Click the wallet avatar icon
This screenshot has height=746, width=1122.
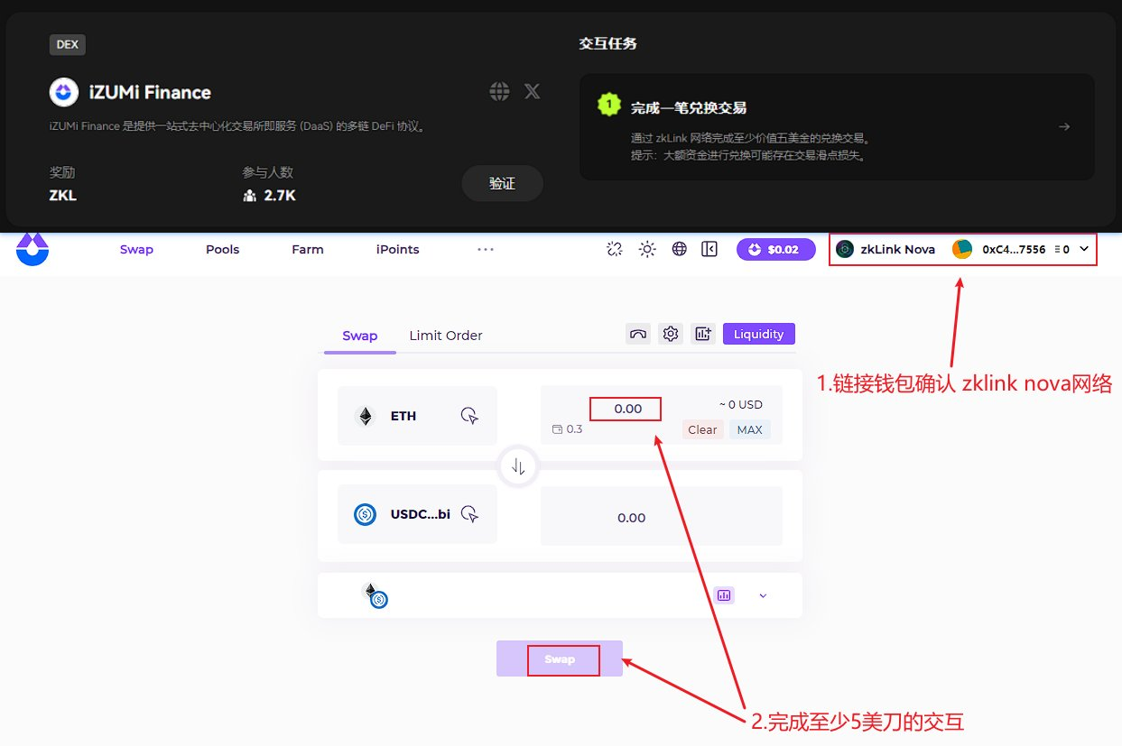[x=962, y=249]
